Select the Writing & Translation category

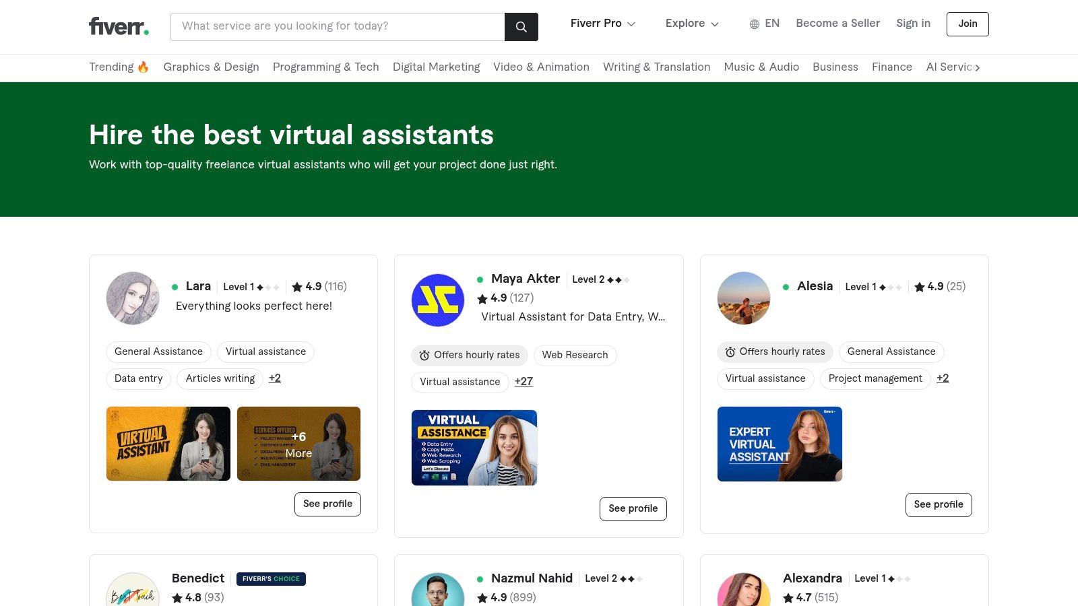[x=656, y=67]
